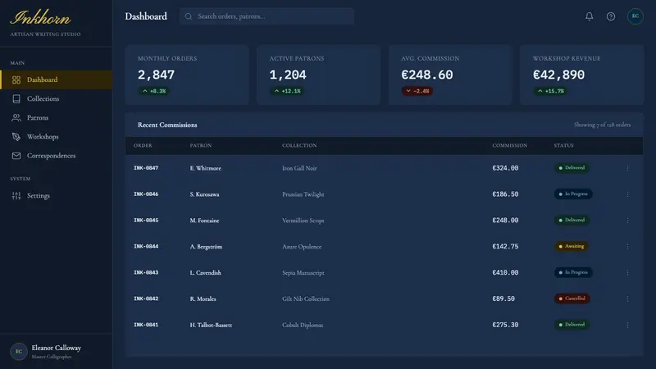This screenshot has width=656, height=369.
Task: Click Eleanor Calloway's EC avatar in sidebar
Action: [19, 352]
